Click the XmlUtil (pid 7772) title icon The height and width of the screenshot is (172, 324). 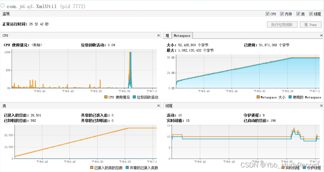[2, 6]
